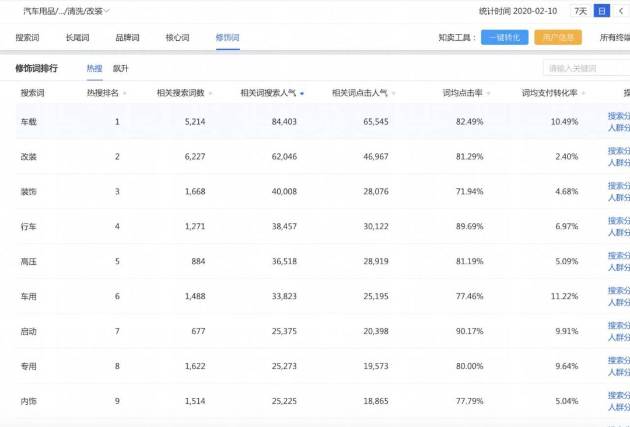The height and width of the screenshot is (427, 630).
Task: Open 搜索分析 link for 启动 row
Action: tap(619, 325)
